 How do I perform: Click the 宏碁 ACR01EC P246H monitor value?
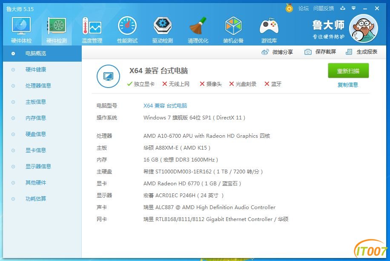(x=184, y=196)
